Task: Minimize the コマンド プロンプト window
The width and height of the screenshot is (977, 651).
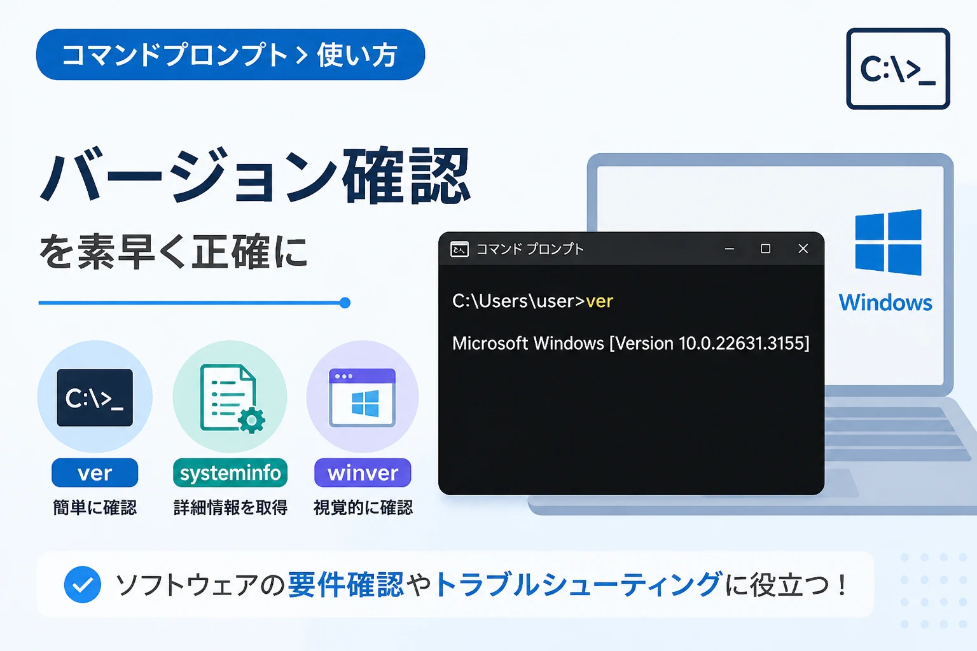Action: pyautogui.click(x=730, y=249)
